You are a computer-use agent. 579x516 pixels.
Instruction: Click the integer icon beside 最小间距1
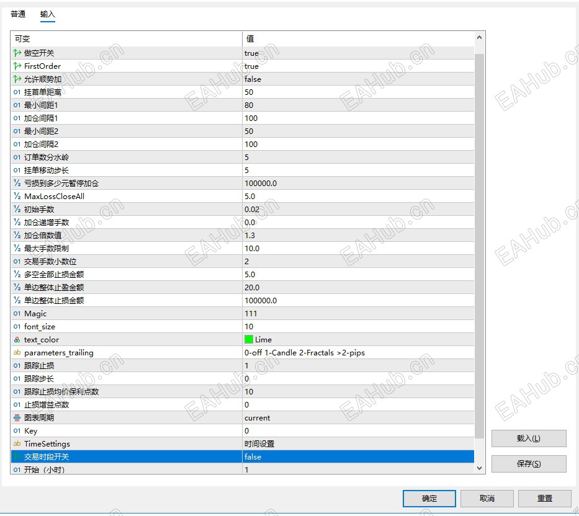(17, 105)
